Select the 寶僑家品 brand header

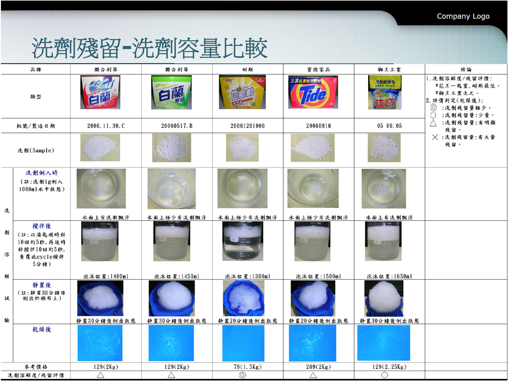(x=318, y=69)
